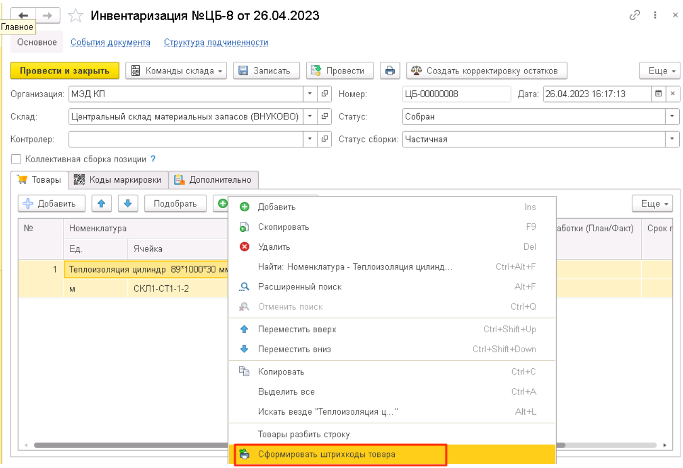Click Создать корректировку остатков button

click(x=487, y=71)
